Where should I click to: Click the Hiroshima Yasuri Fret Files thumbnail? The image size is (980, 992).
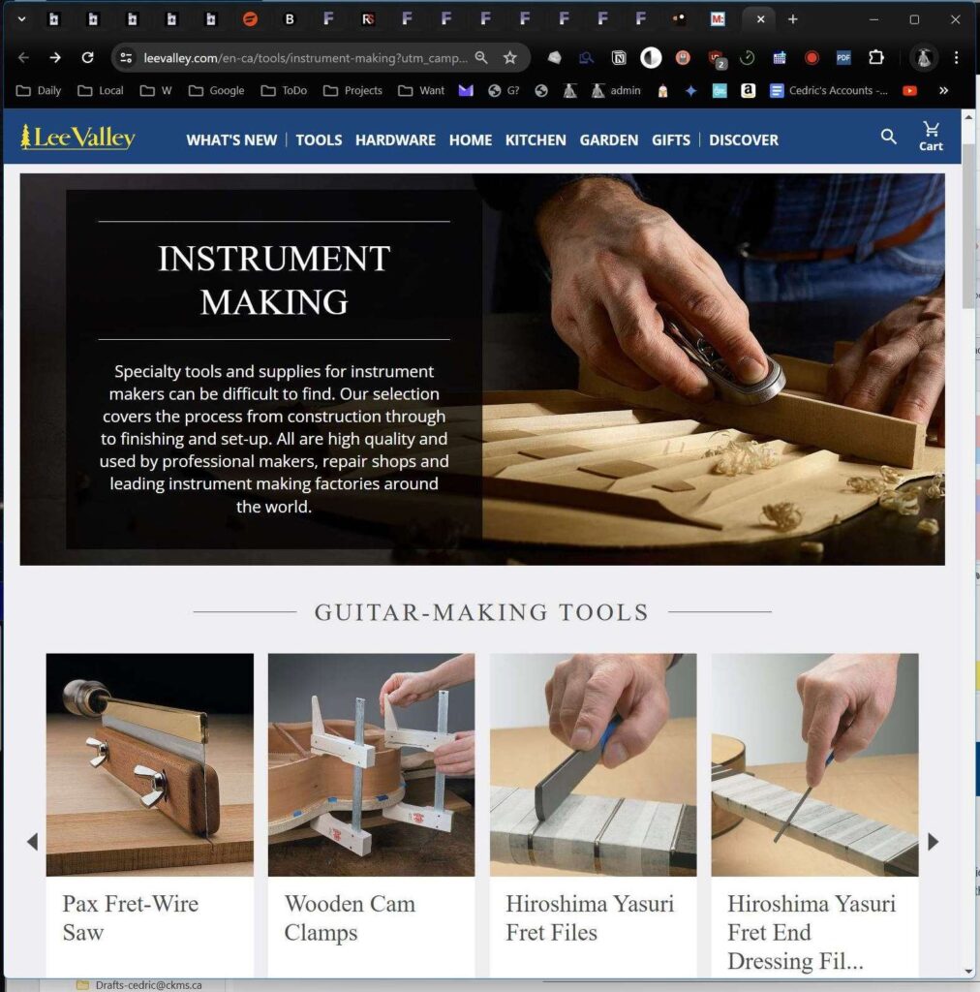pyautogui.click(x=593, y=764)
